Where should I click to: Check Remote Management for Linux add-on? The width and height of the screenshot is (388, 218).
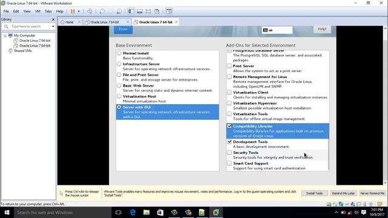click(x=229, y=77)
